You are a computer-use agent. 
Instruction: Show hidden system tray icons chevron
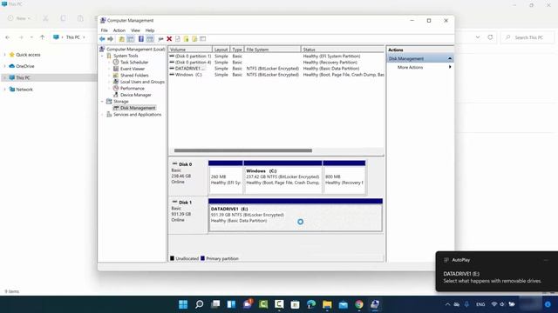click(447, 304)
